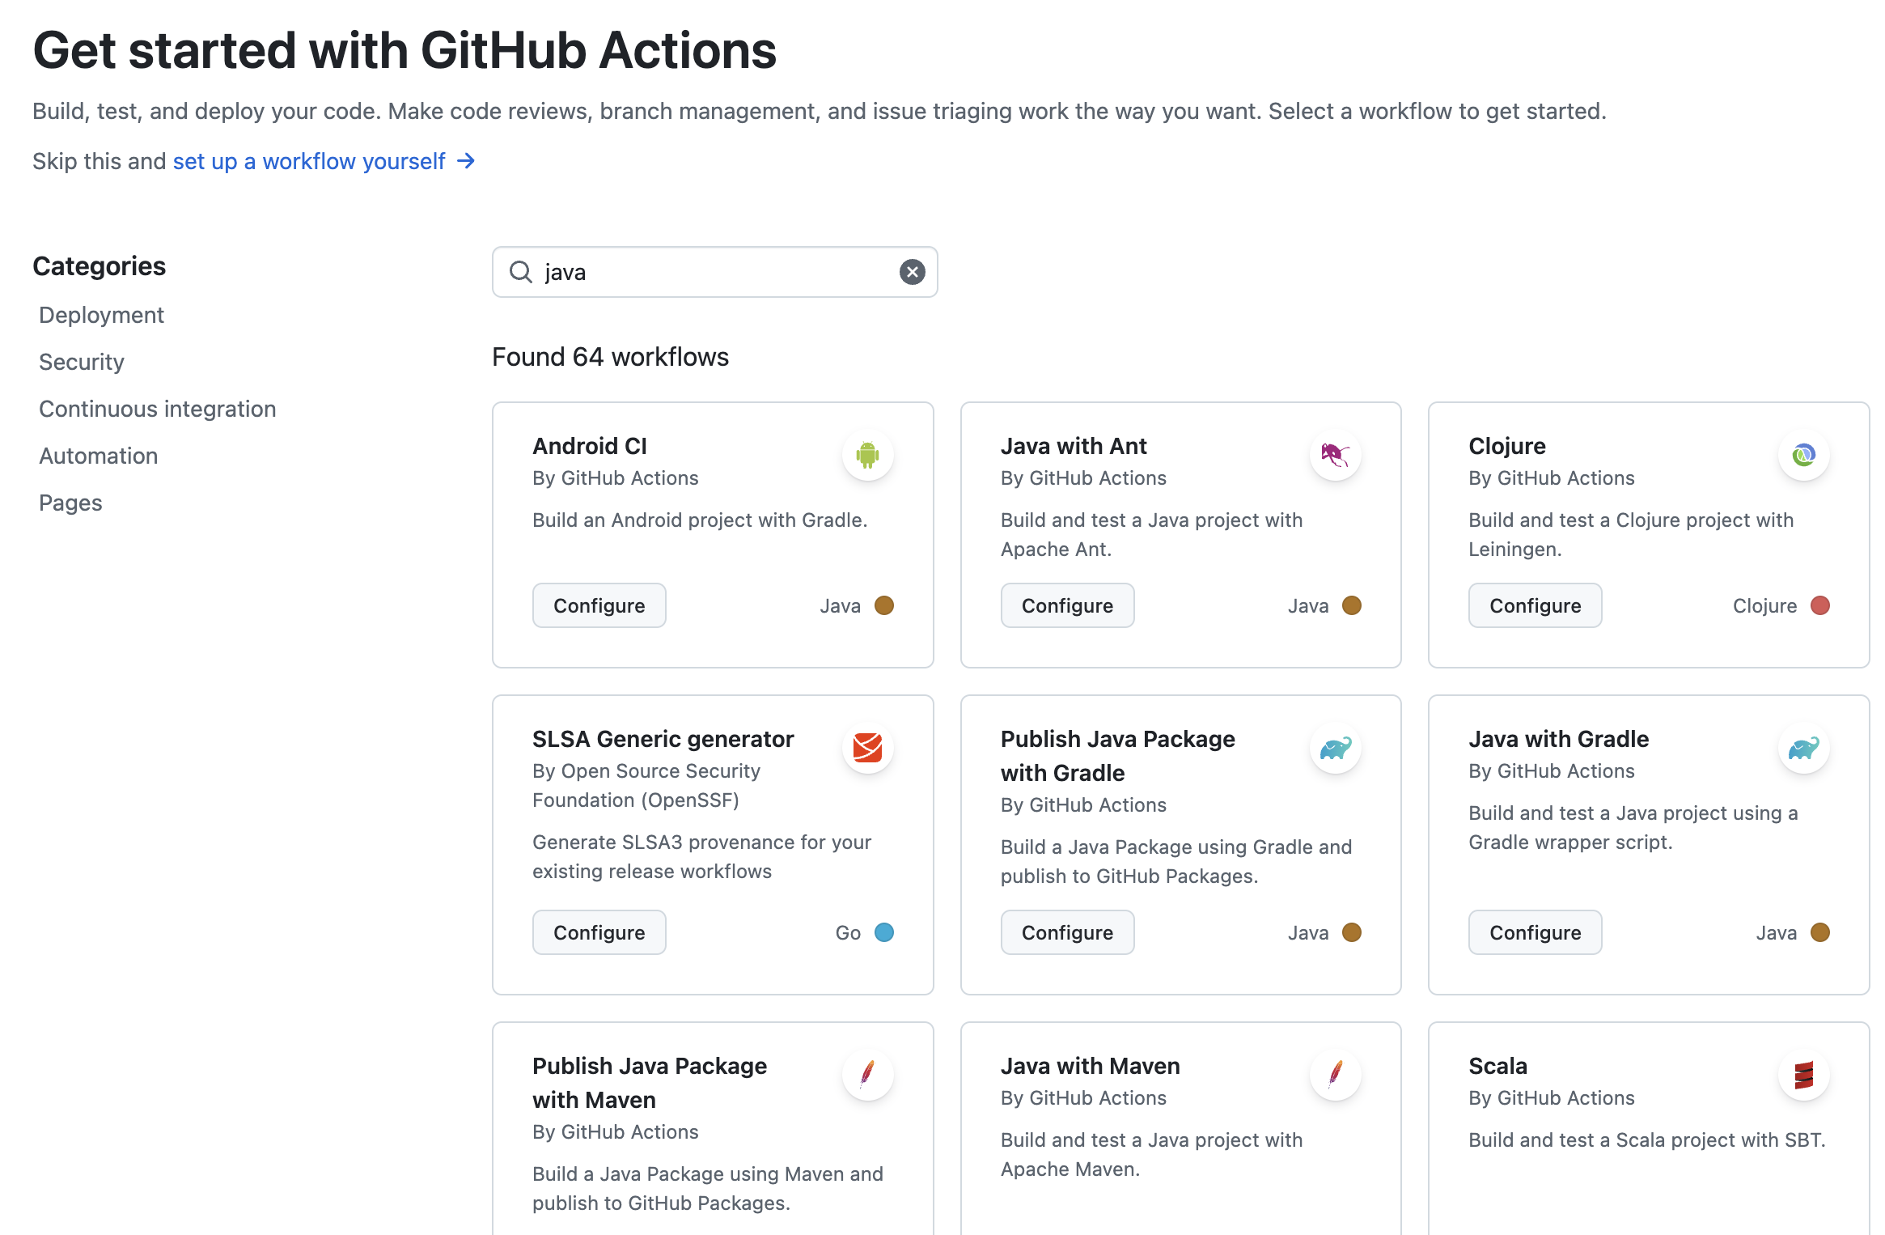Click the SLSA Generic generator red icon
1885x1235 pixels.
pyautogui.click(x=867, y=748)
